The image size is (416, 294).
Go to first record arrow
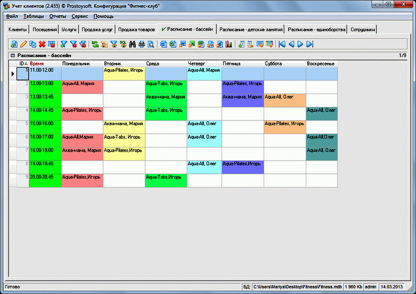point(282,44)
